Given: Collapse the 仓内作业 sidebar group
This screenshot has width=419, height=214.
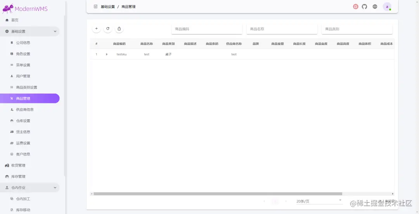Looking at the screenshot, I should pos(30,188).
